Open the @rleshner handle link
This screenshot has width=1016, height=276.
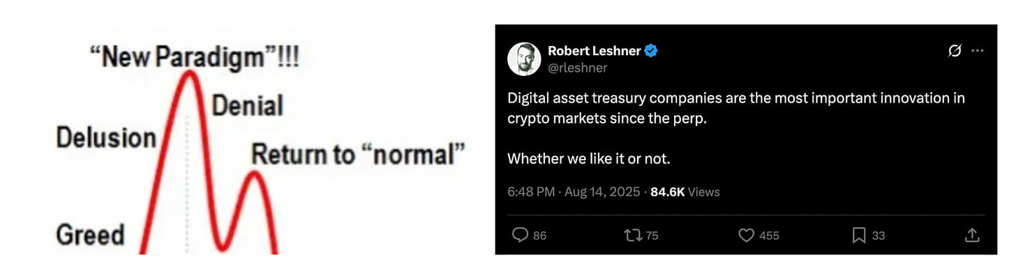[578, 68]
